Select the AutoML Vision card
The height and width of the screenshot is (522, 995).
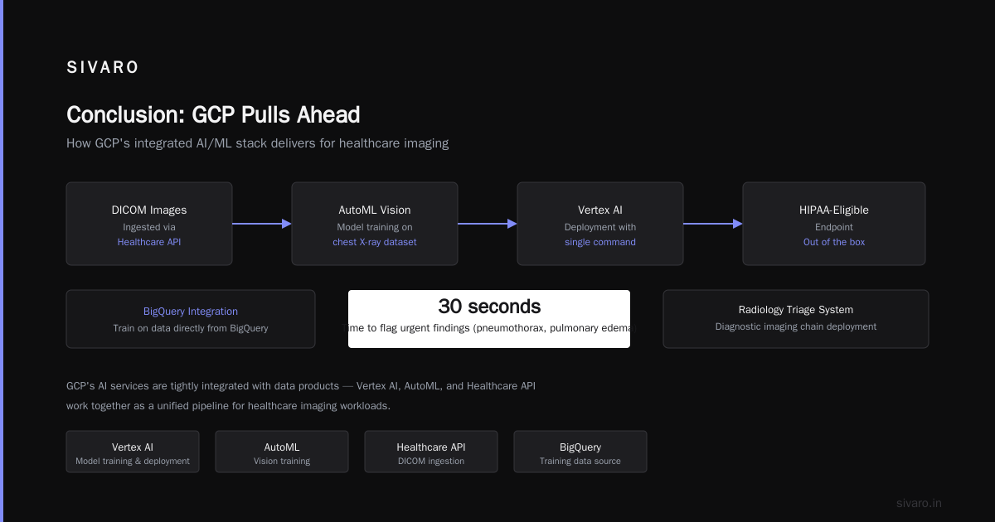coord(375,224)
